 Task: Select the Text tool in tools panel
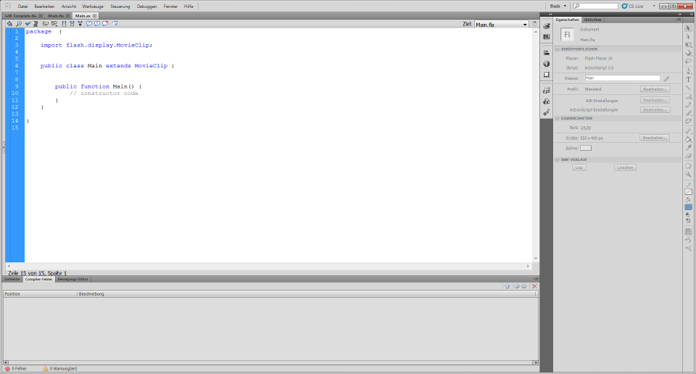tap(688, 80)
